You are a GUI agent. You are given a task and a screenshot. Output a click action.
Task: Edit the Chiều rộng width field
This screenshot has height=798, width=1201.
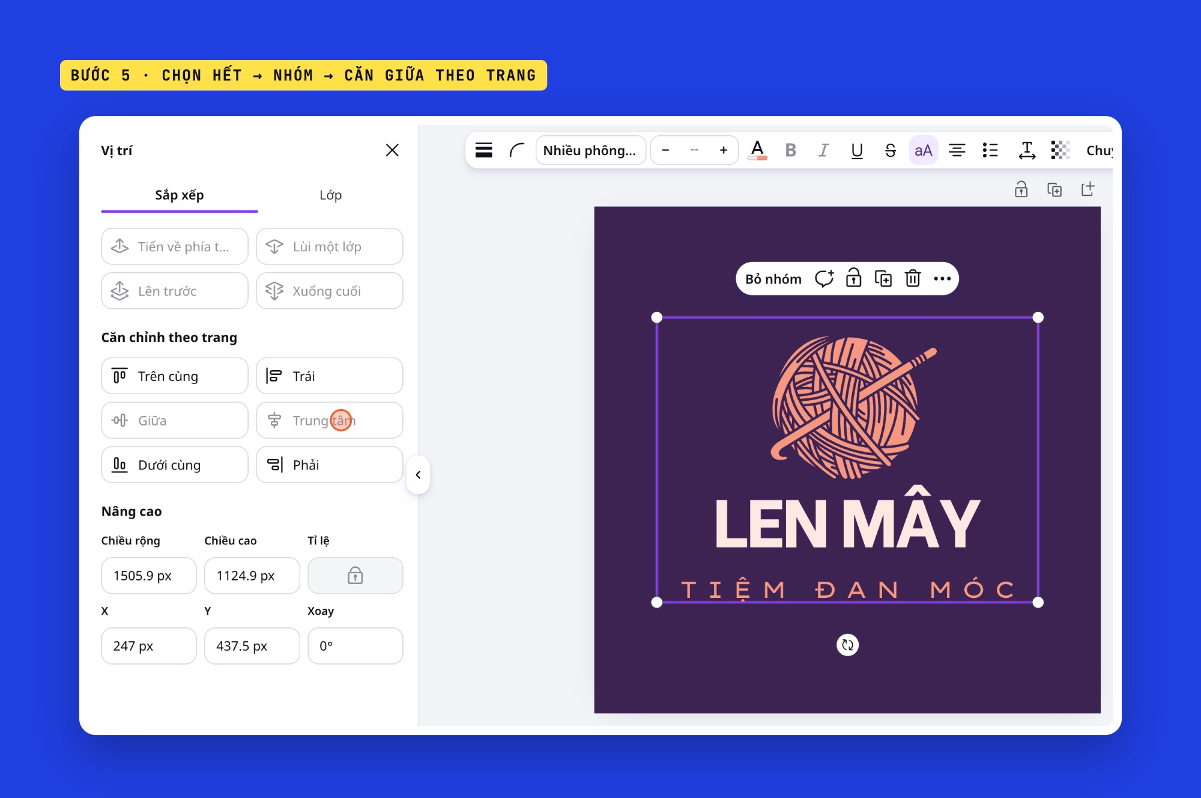point(149,576)
